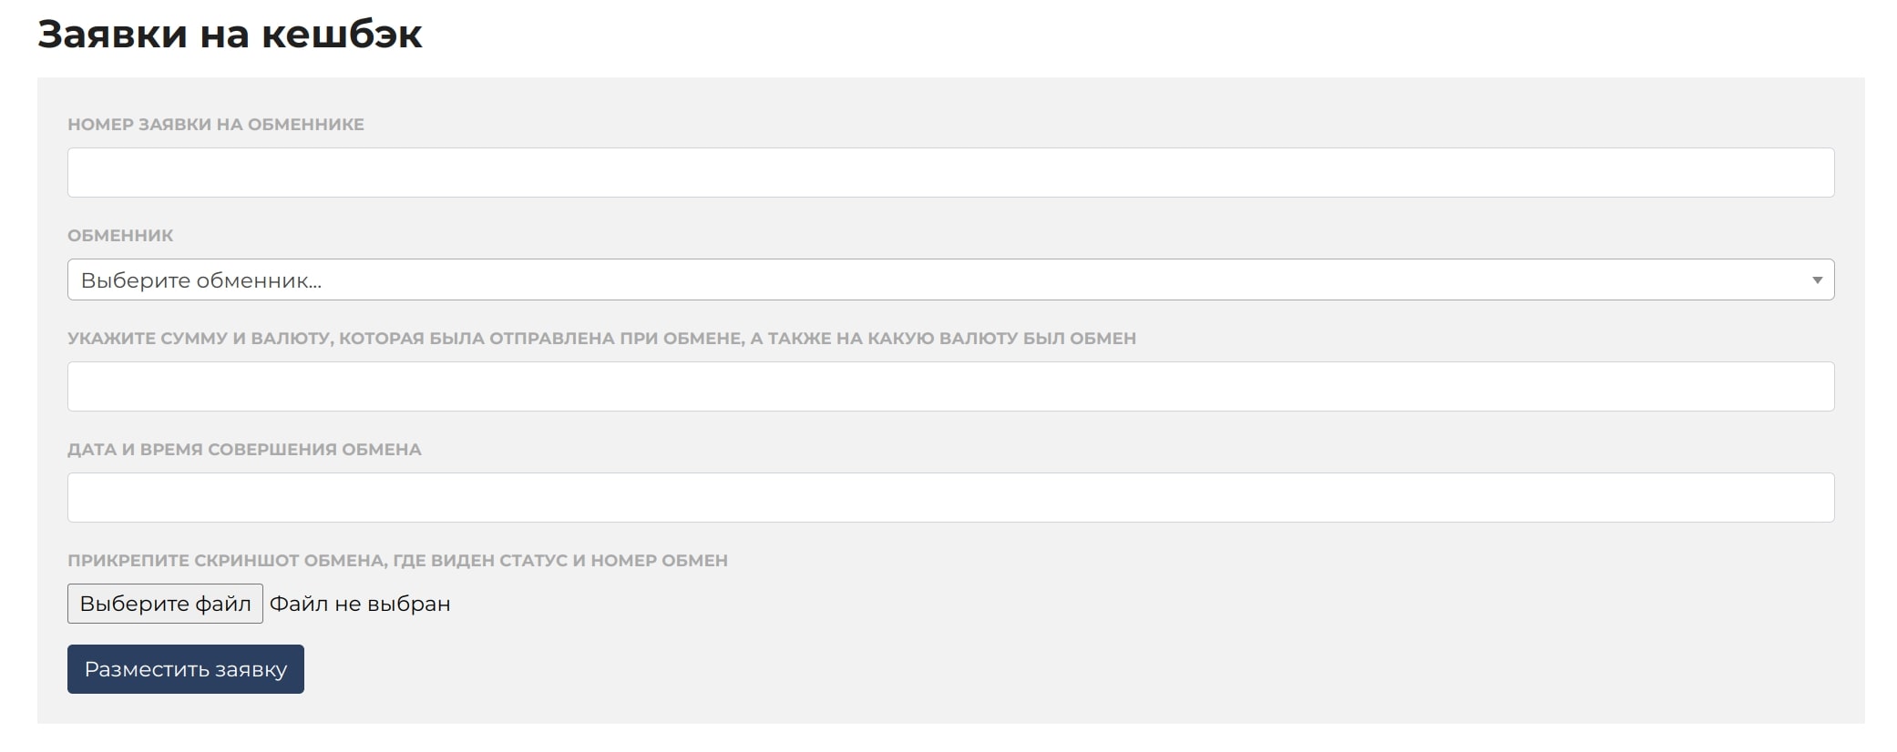Screen dimensions: 1897x752
Task: Click the dropdown arrow of the exchanger selector
Action: (x=1816, y=279)
